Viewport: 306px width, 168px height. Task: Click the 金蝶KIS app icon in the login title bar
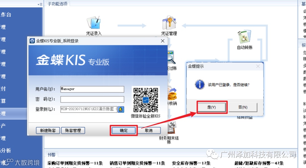click(32, 41)
